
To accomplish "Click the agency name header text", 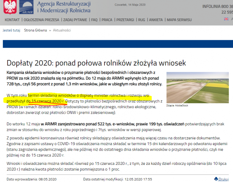I will tap(64, 7).
